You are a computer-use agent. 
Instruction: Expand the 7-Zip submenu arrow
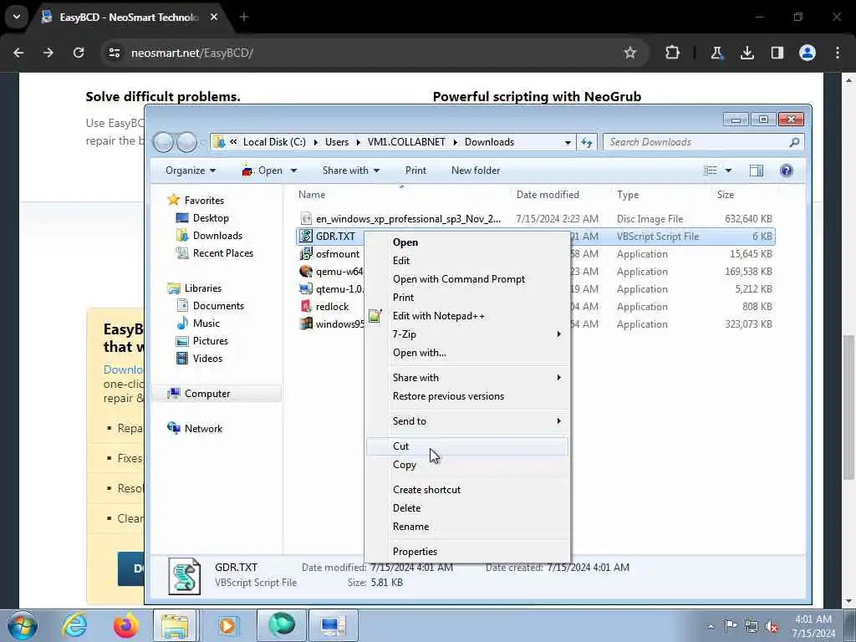coord(558,334)
